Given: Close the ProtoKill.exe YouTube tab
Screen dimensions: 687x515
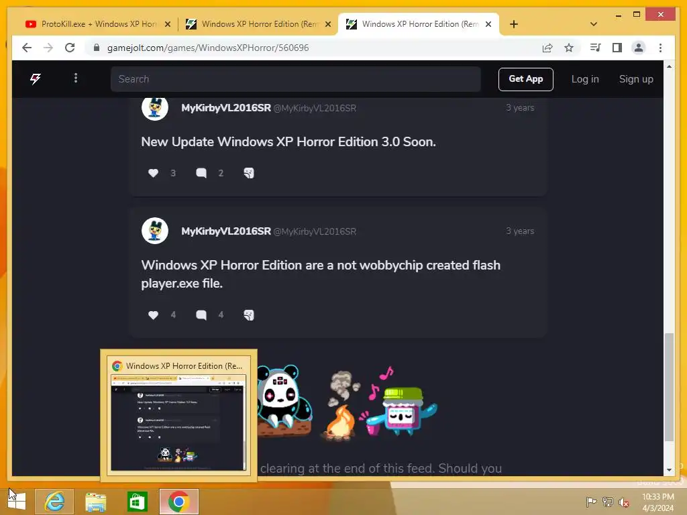Looking at the screenshot, I should [167, 25].
